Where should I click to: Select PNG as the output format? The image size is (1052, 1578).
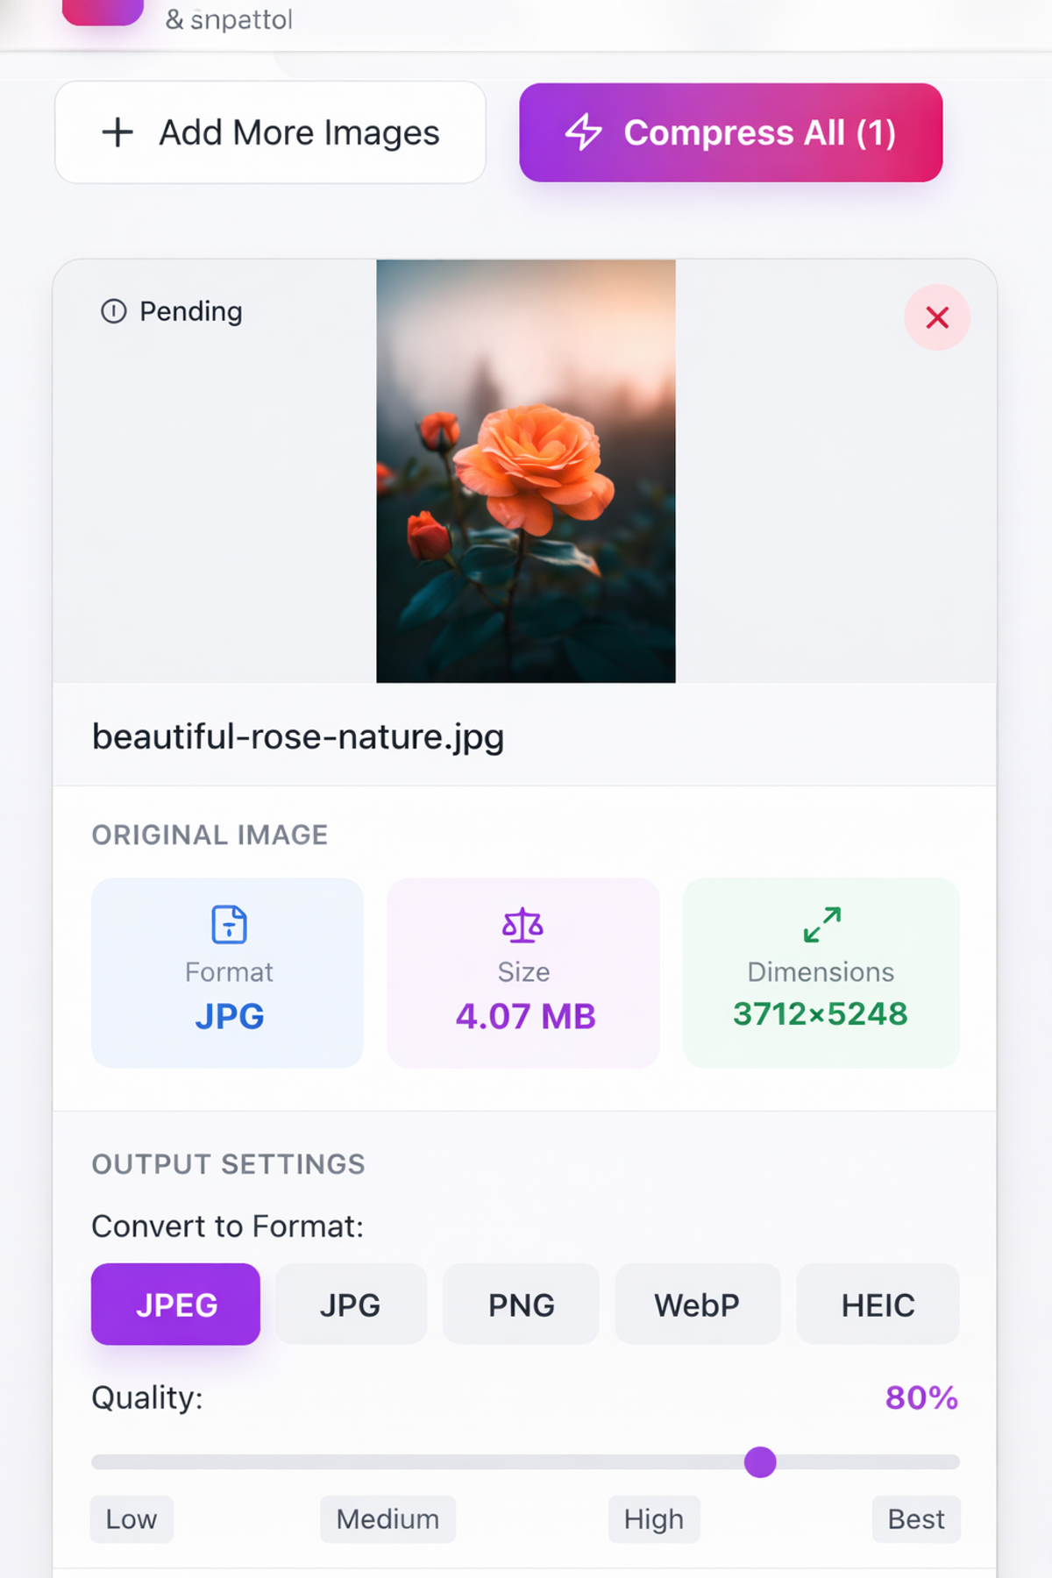click(521, 1304)
